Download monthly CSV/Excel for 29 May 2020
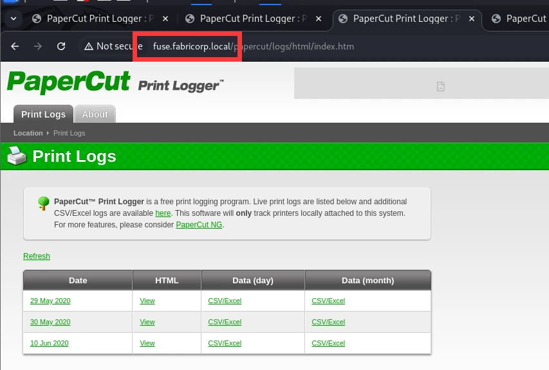The image size is (549, 370). 328,301
